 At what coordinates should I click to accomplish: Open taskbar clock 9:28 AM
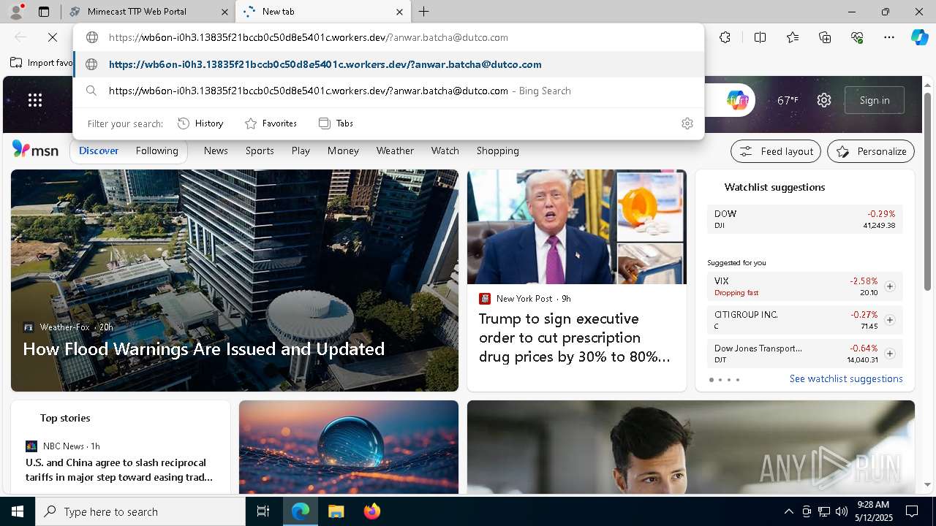[x=873, y=511]
